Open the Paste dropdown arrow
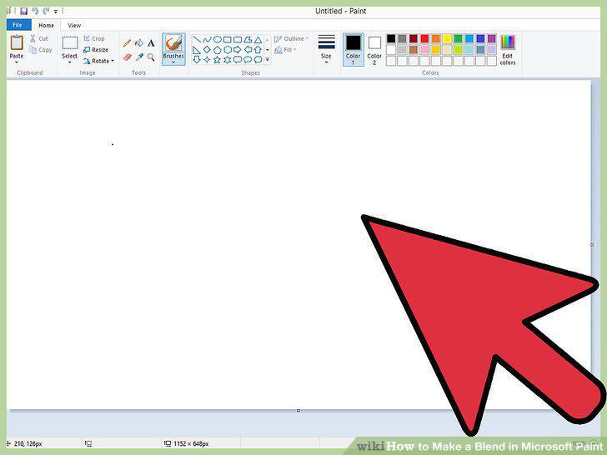This screenshot has width=607, height=455. click(17, 62)
